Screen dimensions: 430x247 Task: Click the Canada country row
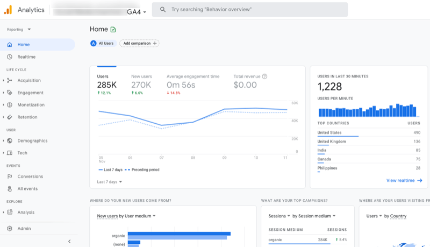(x=369, y=159)
